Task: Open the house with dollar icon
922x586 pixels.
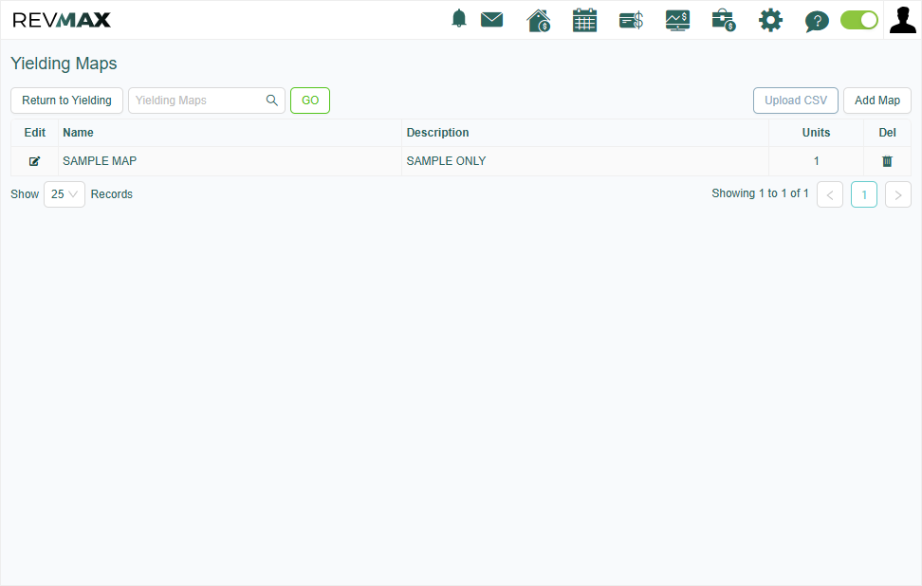Action: 538,20
